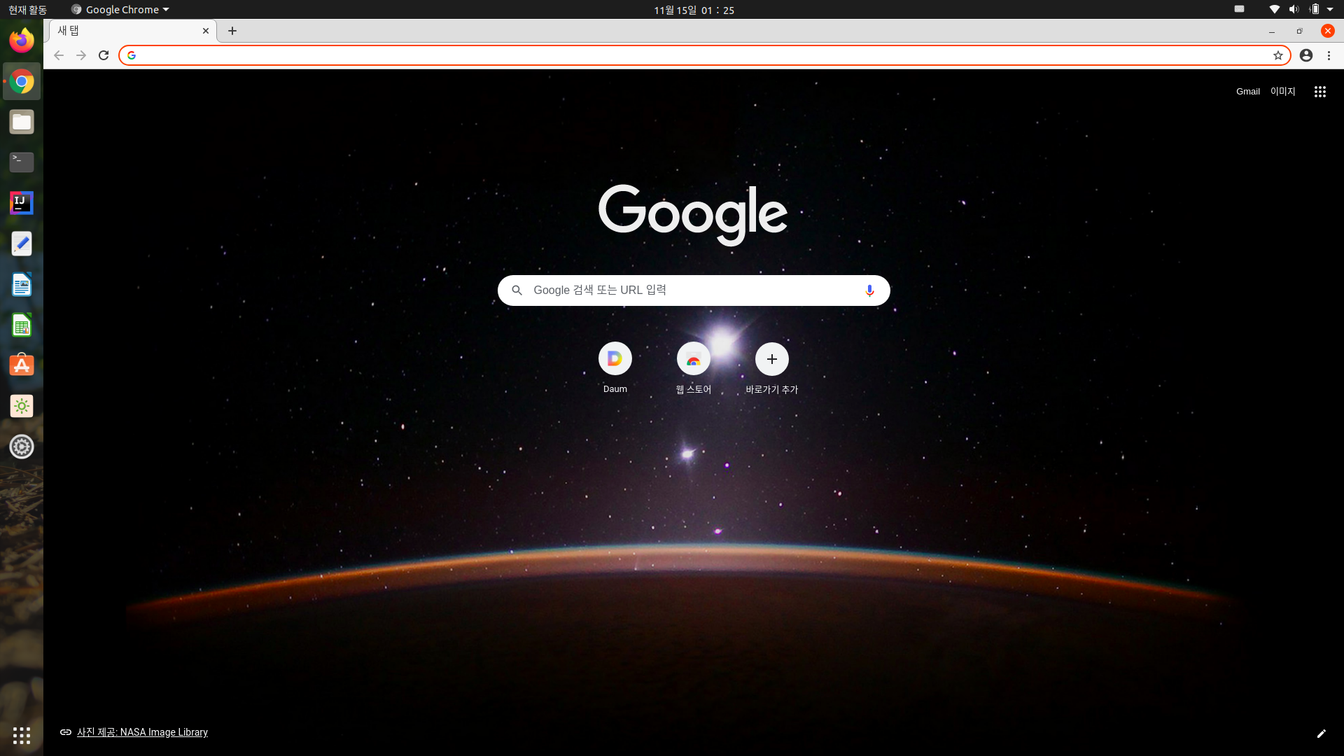The width and height of the screenshot is (1344, 756).
Task: Open the Chrome profile account icon
Action: tap(1305, 55)
